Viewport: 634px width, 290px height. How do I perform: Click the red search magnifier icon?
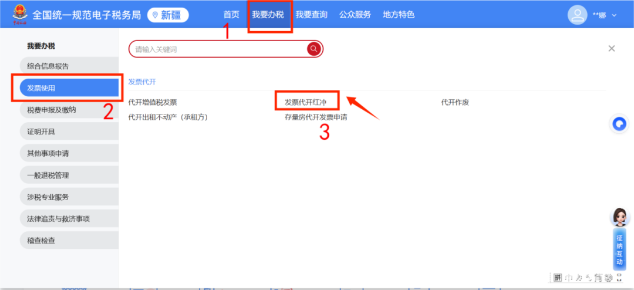[313, 49]
